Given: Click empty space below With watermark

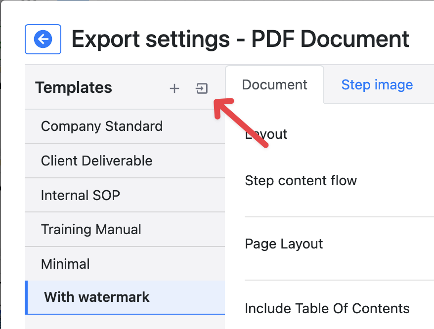Looking at the screenshot, I should (x=124, y=322).
